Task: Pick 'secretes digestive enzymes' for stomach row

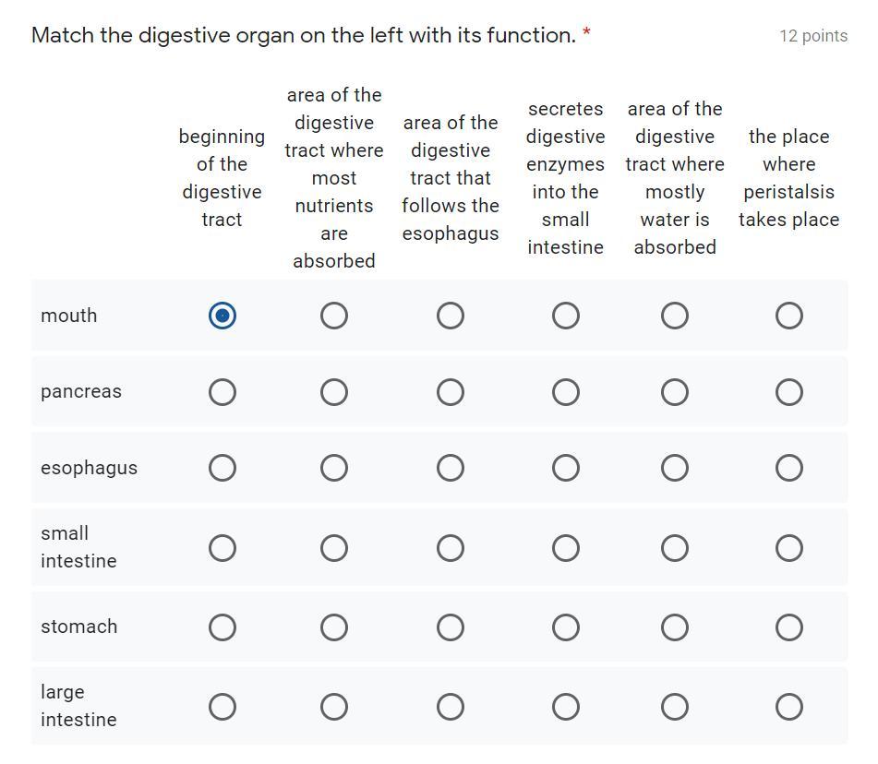Action: (566, 627)
